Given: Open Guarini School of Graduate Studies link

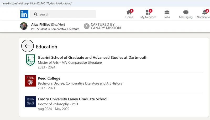Looking at the screenshot, I should (92, 58).
